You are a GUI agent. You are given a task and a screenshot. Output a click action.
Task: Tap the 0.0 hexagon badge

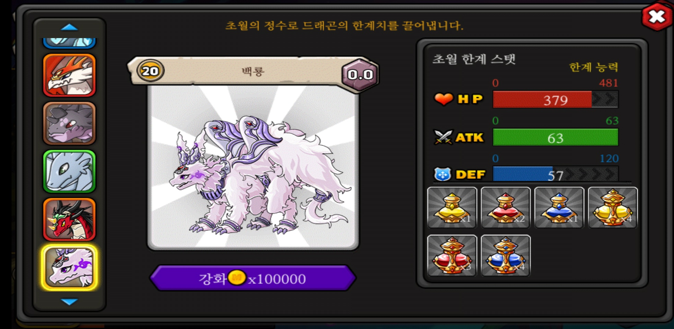pos(360,75)
